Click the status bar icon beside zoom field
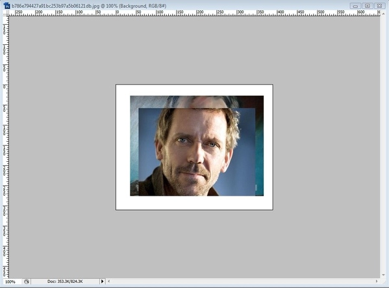This screenshot has height=288, width=389. 27,281
